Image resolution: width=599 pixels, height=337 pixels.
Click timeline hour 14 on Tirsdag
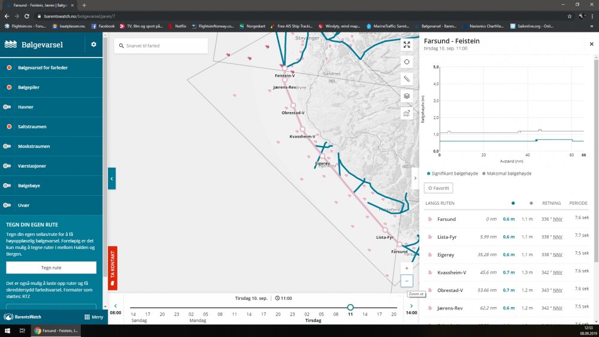click(365, 314)
